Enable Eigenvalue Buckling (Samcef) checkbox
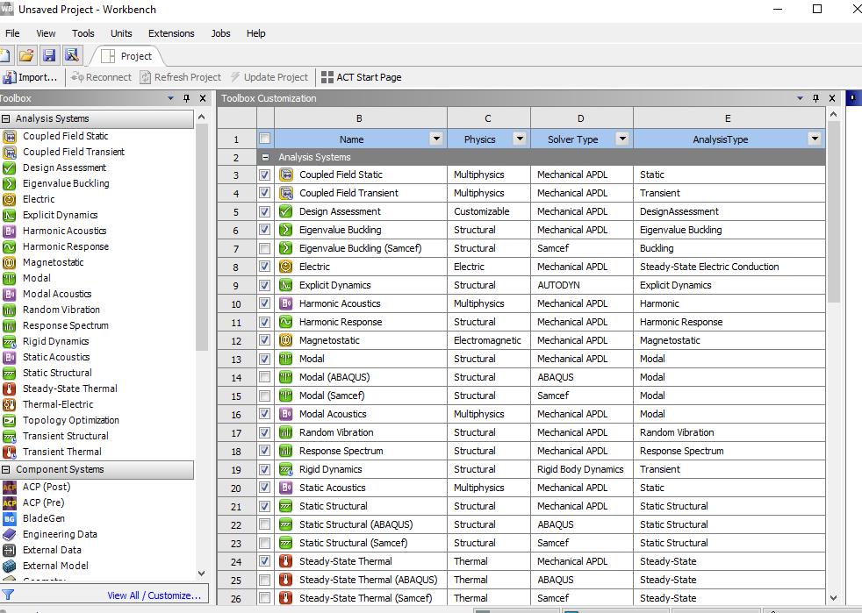This screenshot has height=613, width=862. (x=264, y=248)
